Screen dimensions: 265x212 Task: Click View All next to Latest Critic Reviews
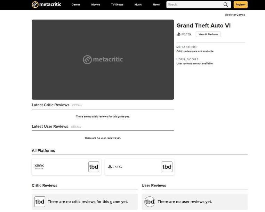pos(77,105)
